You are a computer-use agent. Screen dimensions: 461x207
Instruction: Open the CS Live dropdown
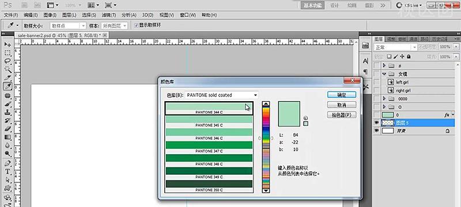coord(409,5)
